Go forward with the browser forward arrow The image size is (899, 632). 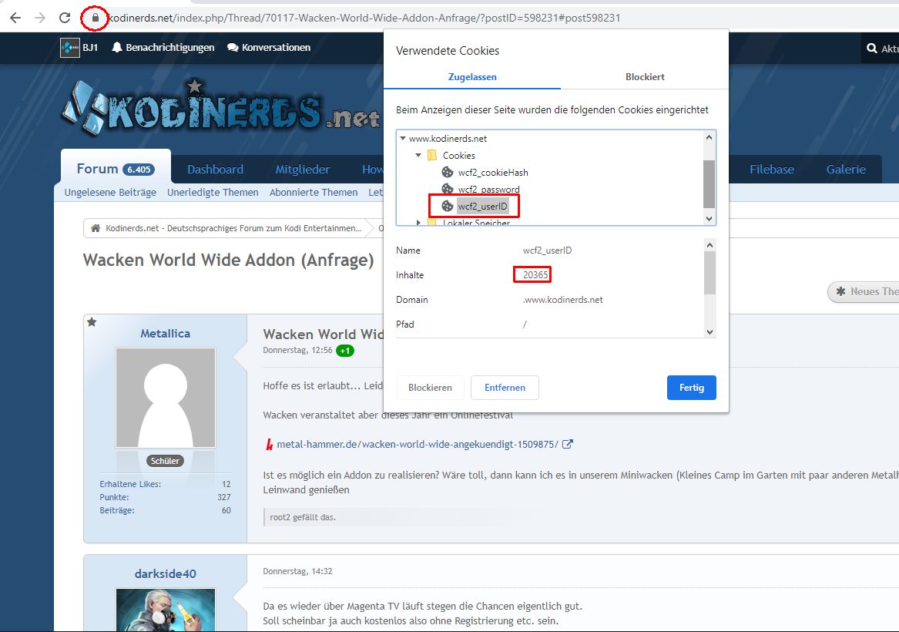click(39, 18)
